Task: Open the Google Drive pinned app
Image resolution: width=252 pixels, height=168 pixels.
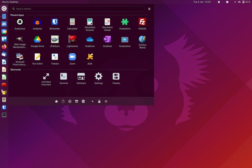Action: pyautogui.click(x=37, y=41)
